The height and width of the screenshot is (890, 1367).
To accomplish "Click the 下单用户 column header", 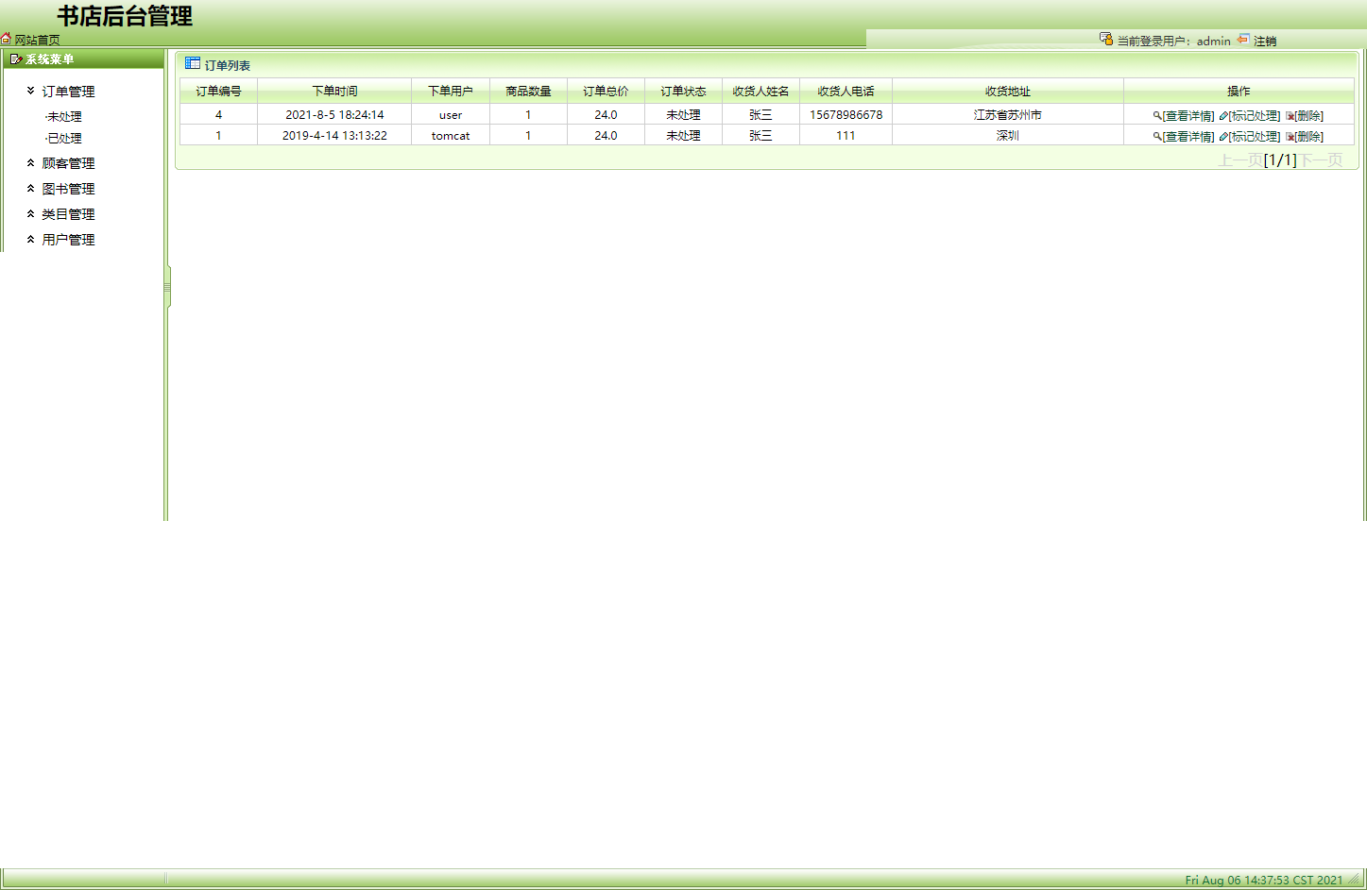I will tap(451, 92).
